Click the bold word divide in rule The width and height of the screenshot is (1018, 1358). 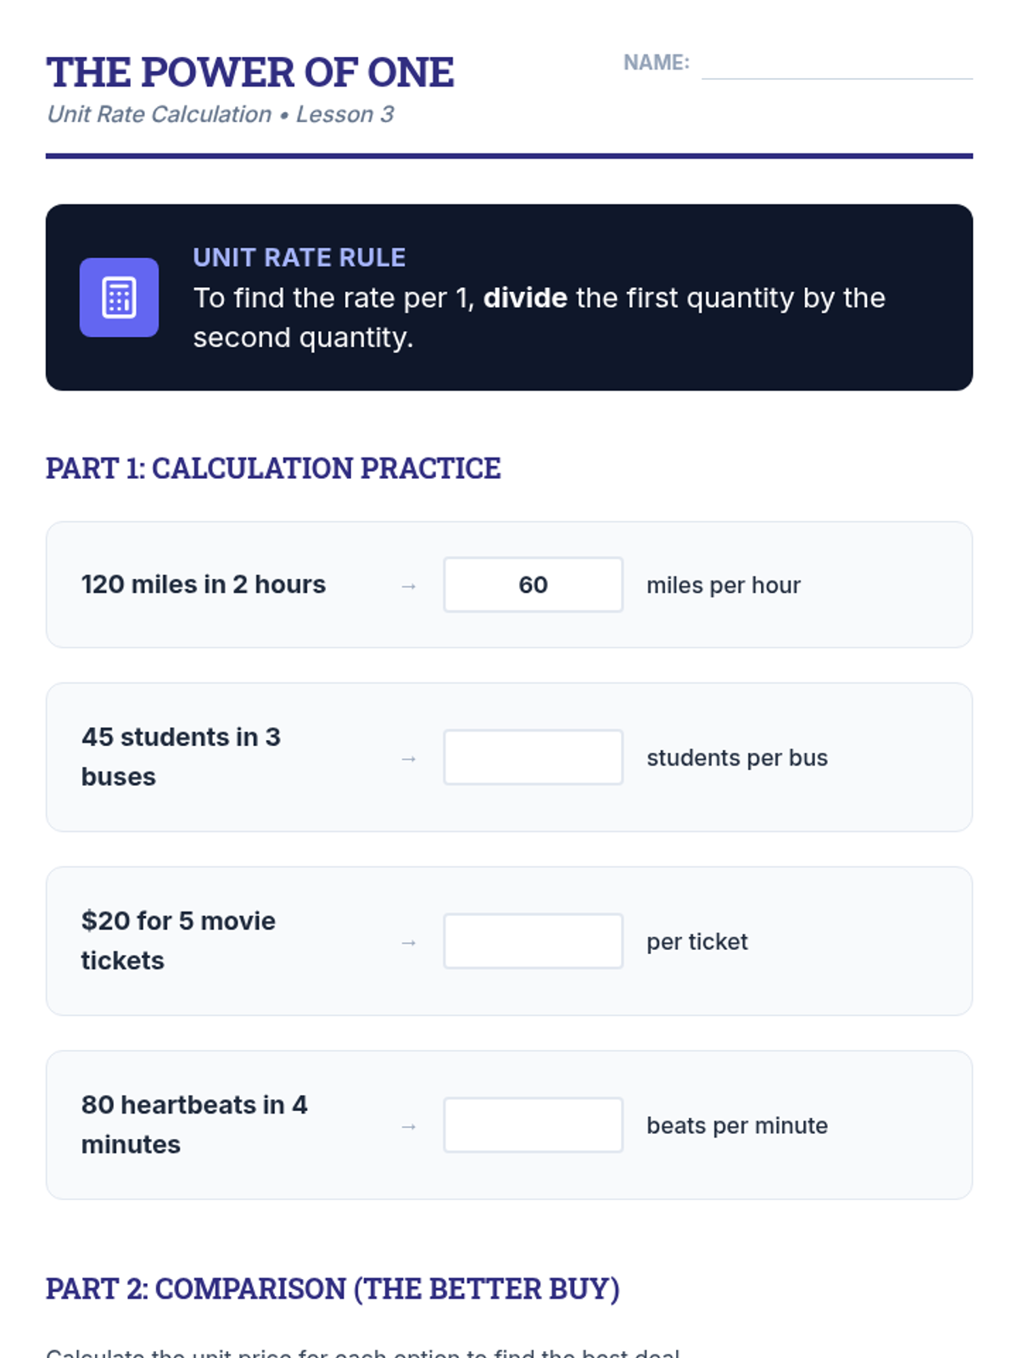(x=525, y=298)
